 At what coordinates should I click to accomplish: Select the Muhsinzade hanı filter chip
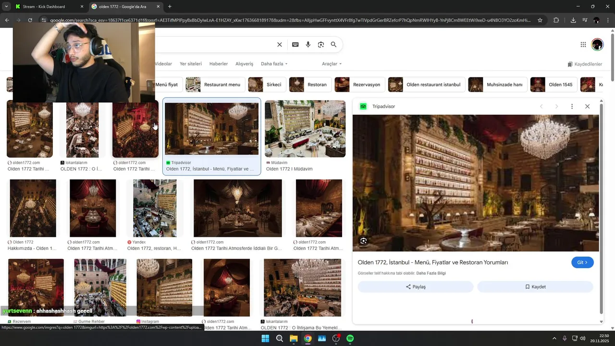(498, 85)
